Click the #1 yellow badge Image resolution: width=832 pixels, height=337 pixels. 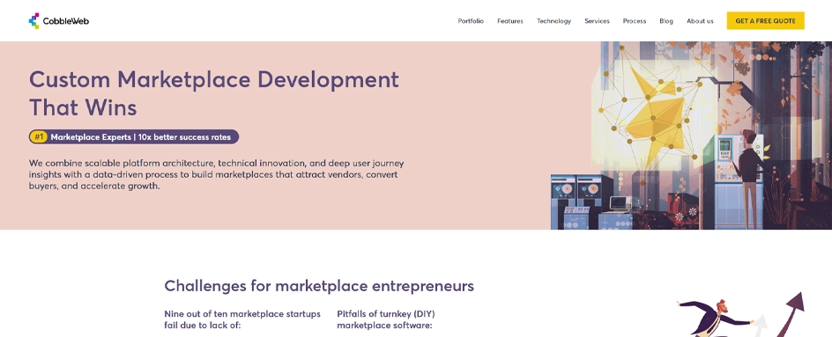(39, 136)
